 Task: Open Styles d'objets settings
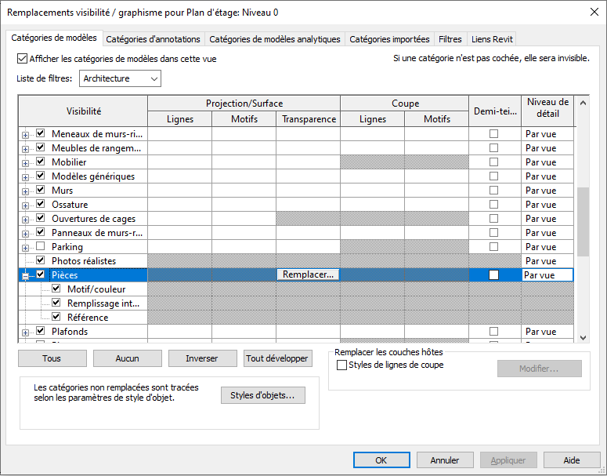(x=262, y=395)
